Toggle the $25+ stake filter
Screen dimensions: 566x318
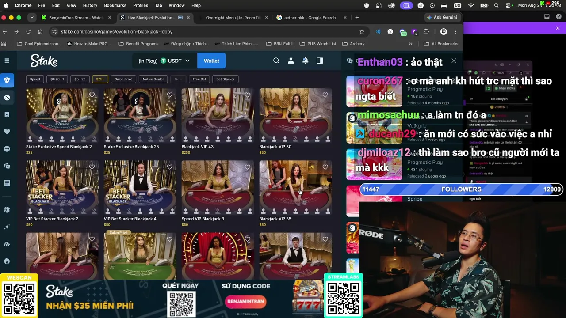tap(100, 79)
